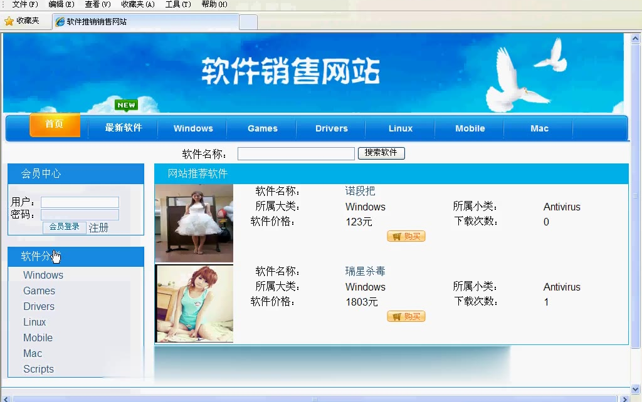The height and width of the screenshot is (402, 642).
Task: Click the vertical scrollbar up arrow
Action: (636, 39)
